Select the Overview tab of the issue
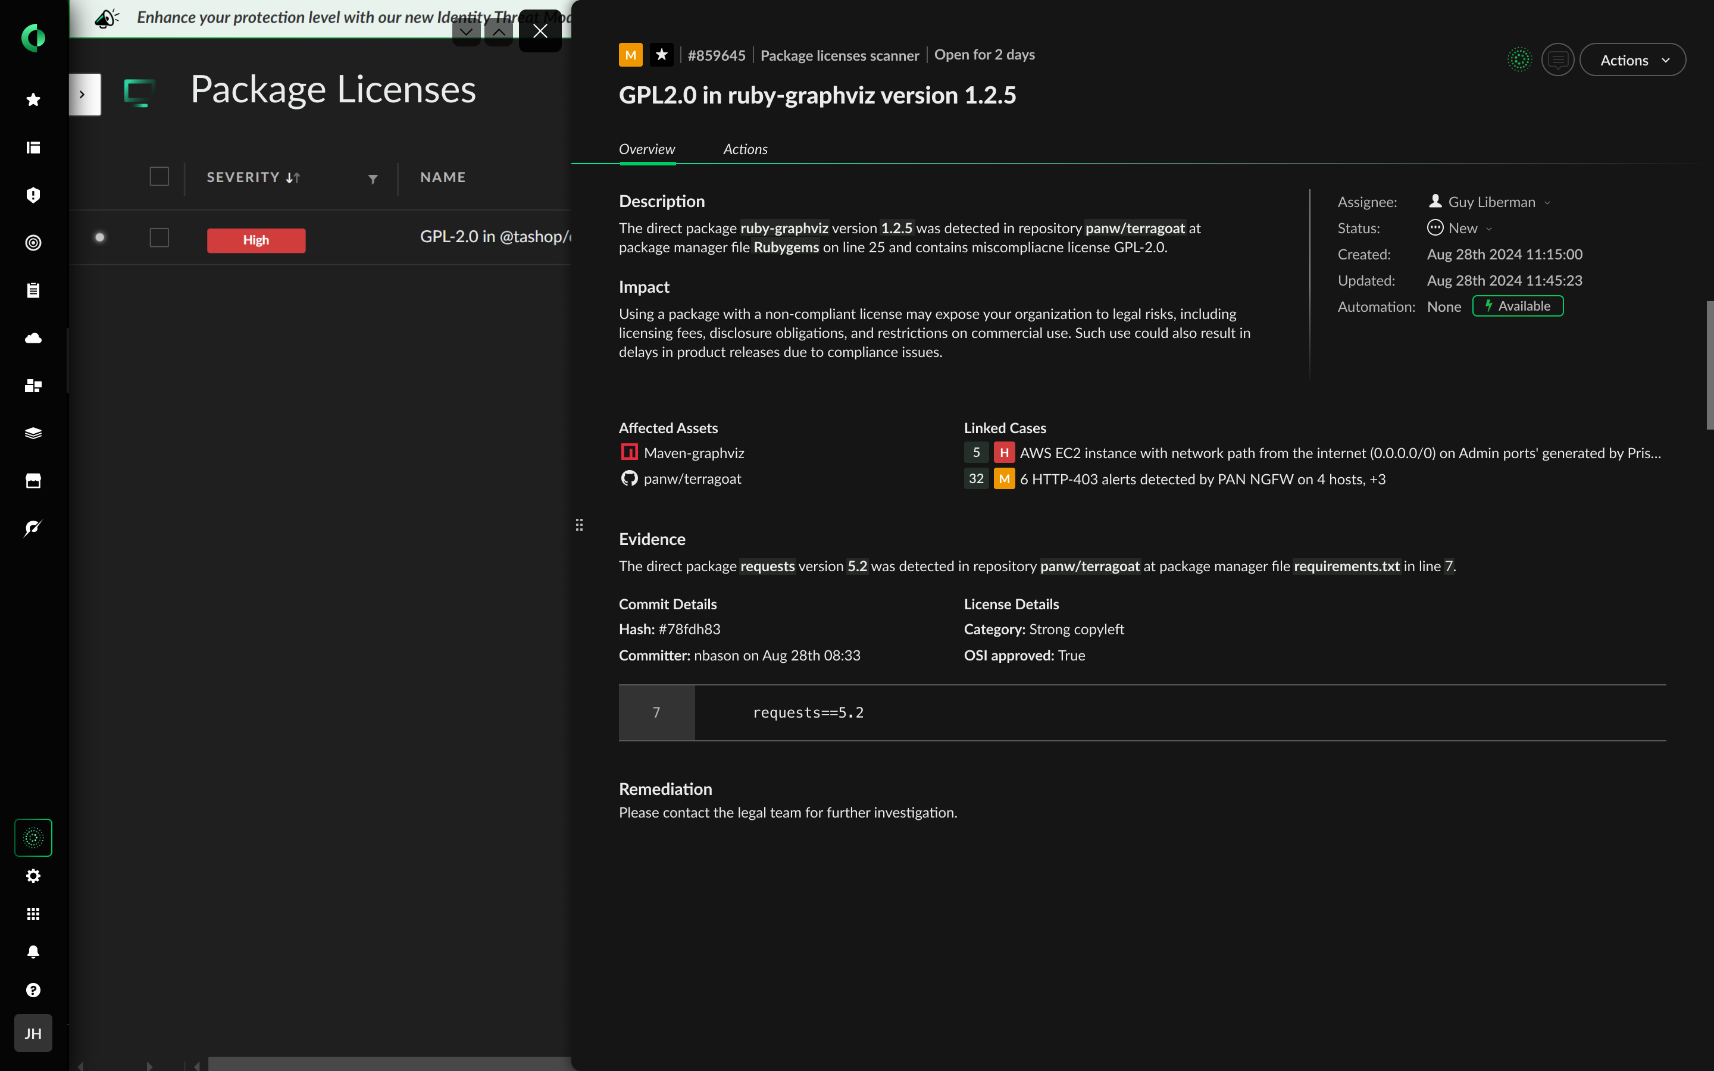Screen dimensions: 1714x1071 point(647,149)
